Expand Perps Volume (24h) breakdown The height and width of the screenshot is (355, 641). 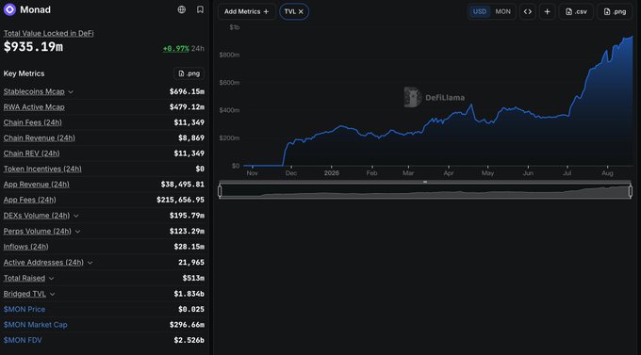pyautogui.click(x=77, y=232)
